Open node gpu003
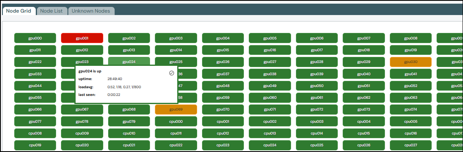Screen dimensions: 463x152 tap(176, 38)
